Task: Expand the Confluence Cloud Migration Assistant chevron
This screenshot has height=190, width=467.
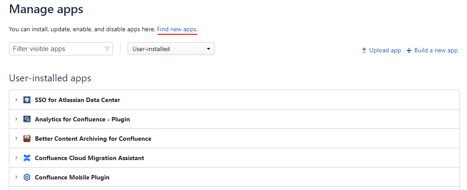Action: [x=16, y=157]
